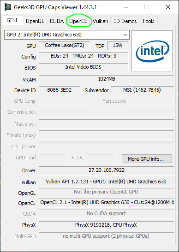Click the Intel logo image

pos(152,51)
